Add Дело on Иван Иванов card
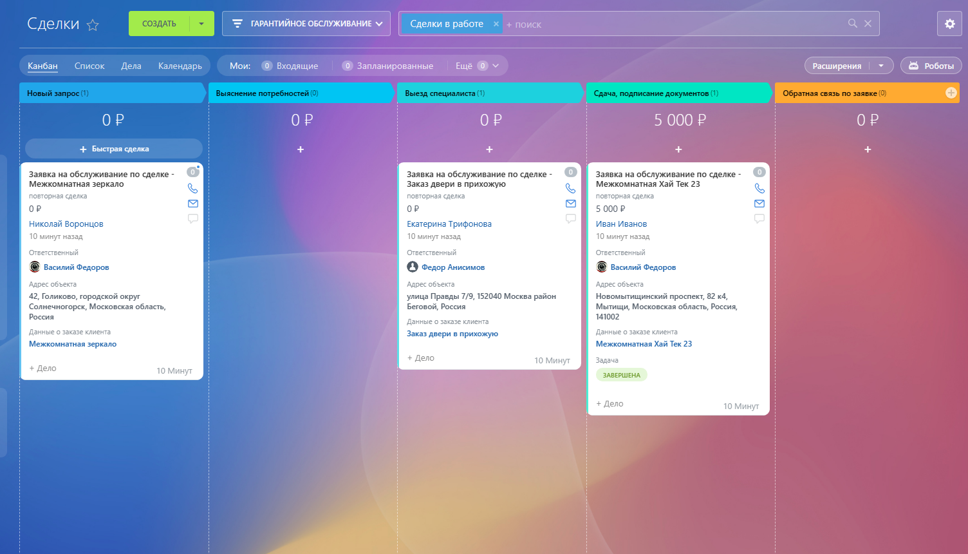 tap(610, 404)
